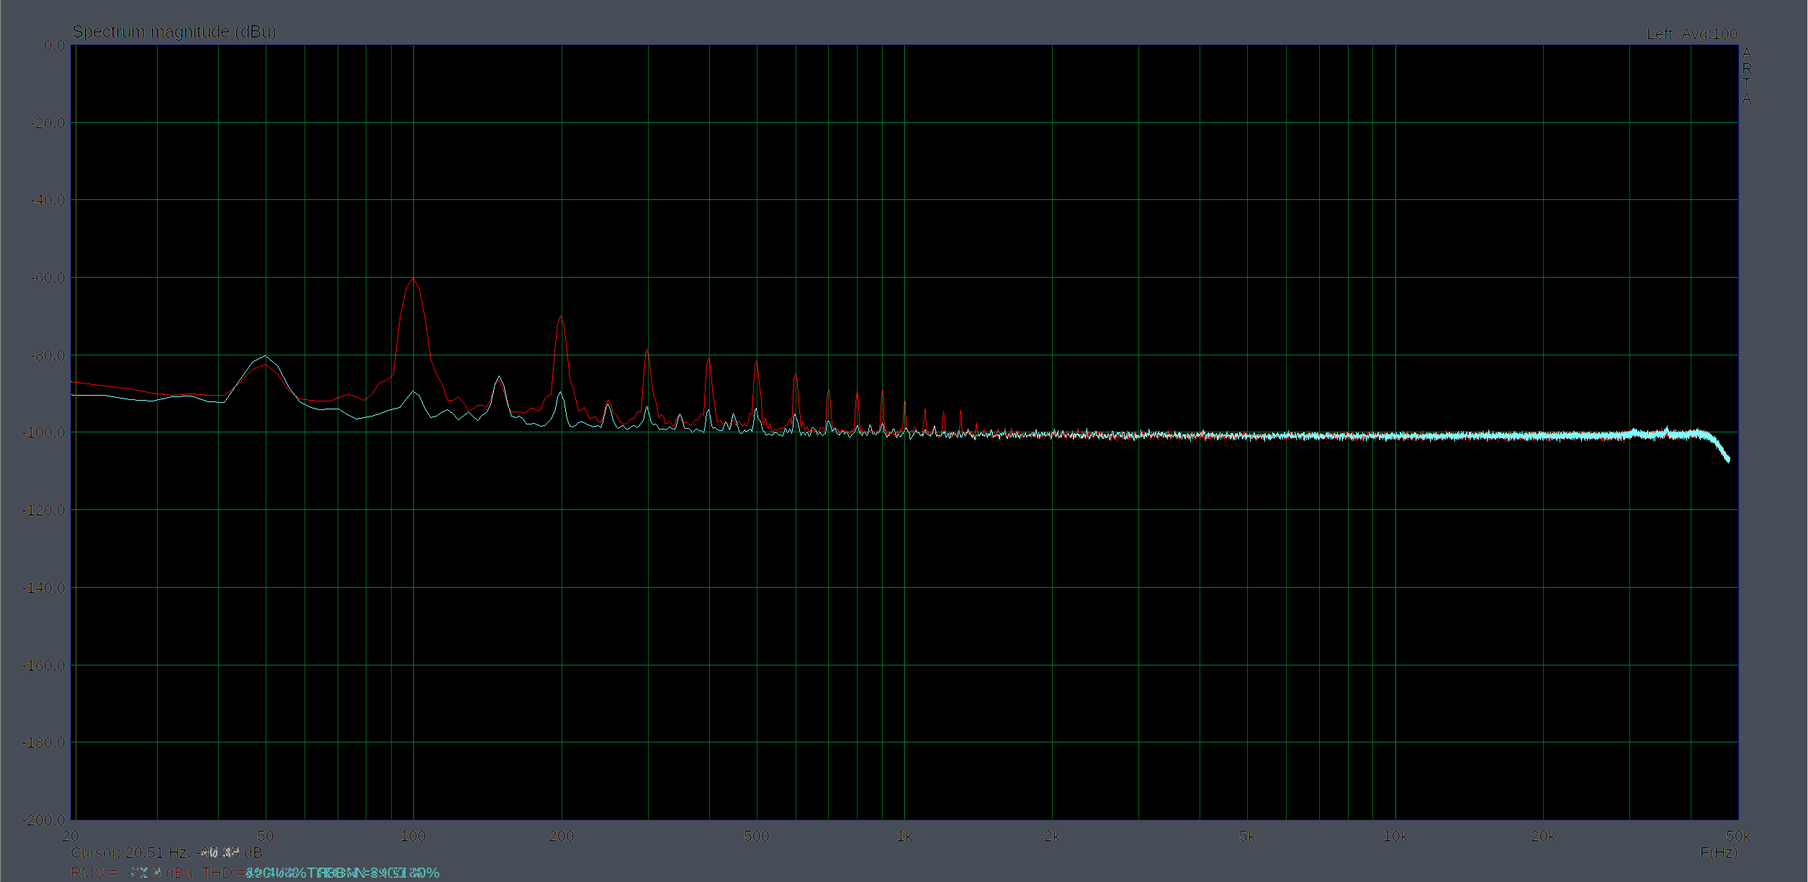Click the '-200.0' y-axis label

point(44,820)
